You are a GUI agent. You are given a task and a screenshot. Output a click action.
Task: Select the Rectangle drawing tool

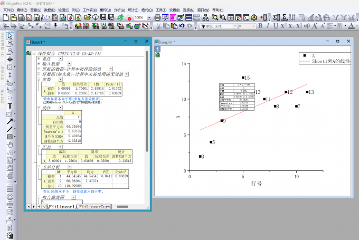click(10, 137)
